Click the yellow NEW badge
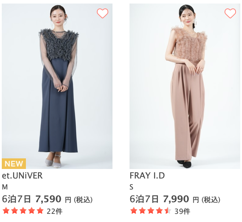 [x=14, y=164]
